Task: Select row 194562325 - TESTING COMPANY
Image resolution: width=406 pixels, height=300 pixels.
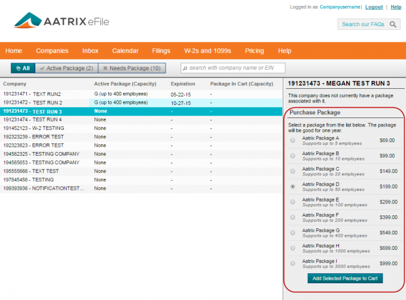Action: point(141,154)
